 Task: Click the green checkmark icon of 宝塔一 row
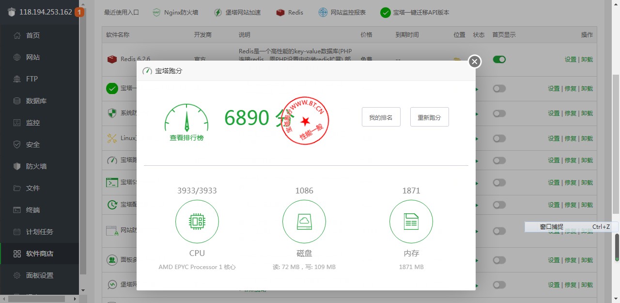click(112, 88)
